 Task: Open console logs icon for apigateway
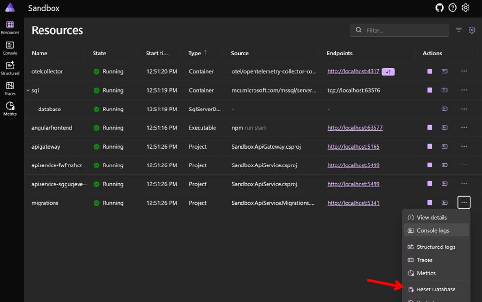444,146
